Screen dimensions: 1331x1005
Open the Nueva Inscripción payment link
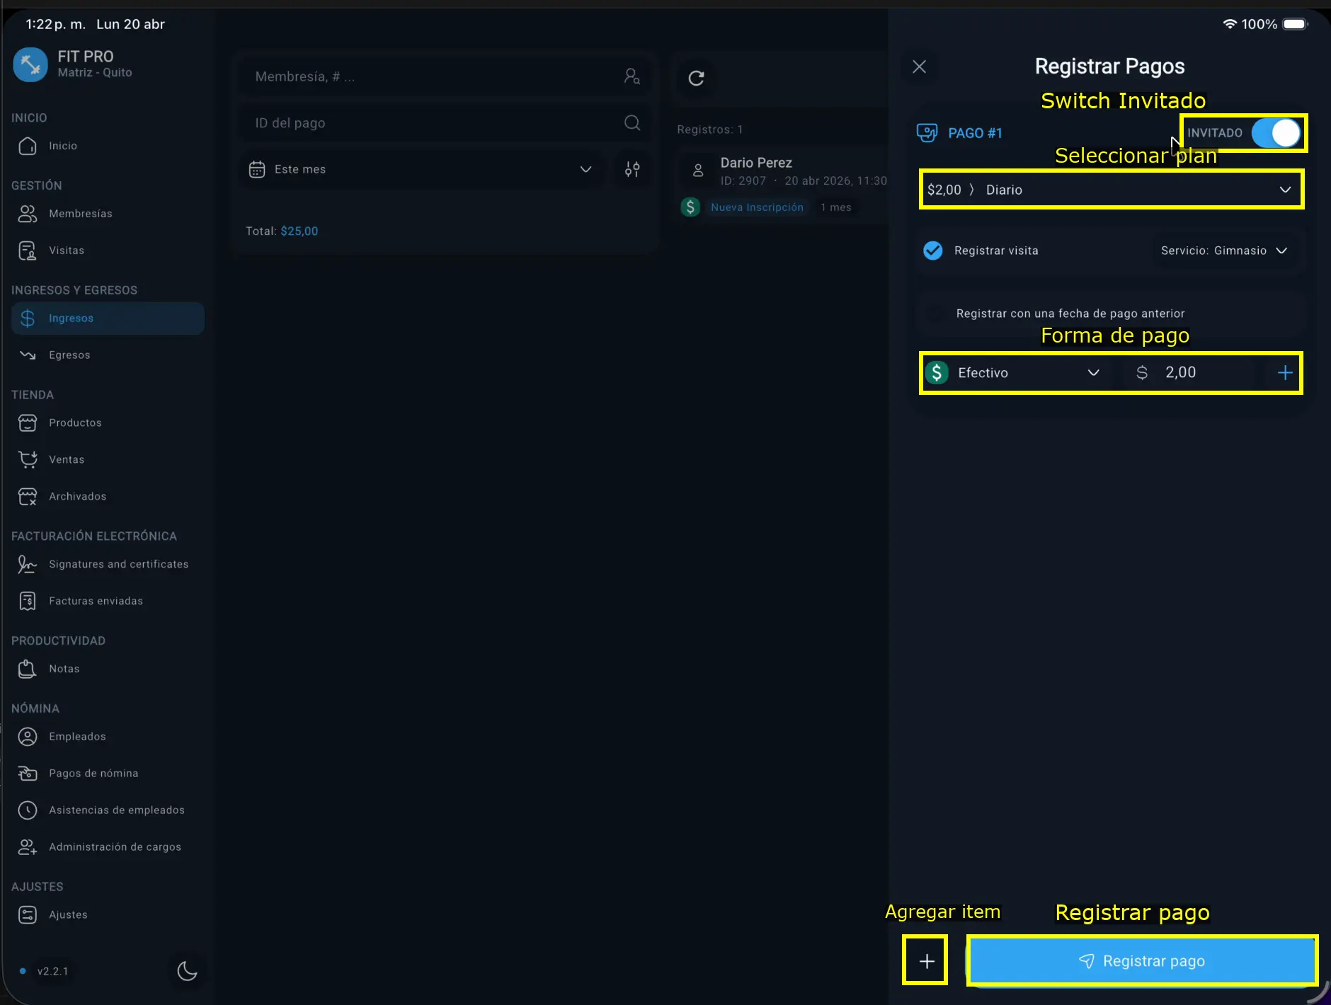757,207
